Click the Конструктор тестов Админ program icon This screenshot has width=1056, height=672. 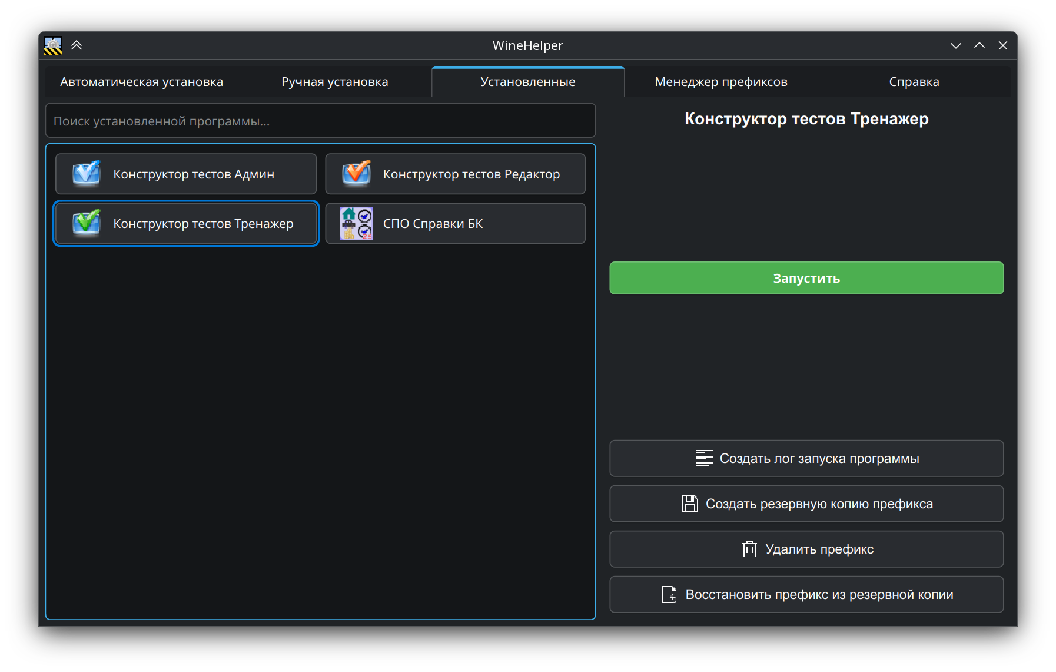86,174
